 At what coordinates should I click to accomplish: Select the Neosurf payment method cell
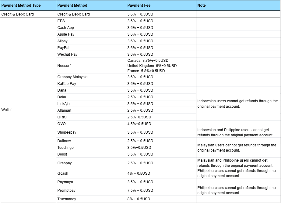[x=64, y=65]
